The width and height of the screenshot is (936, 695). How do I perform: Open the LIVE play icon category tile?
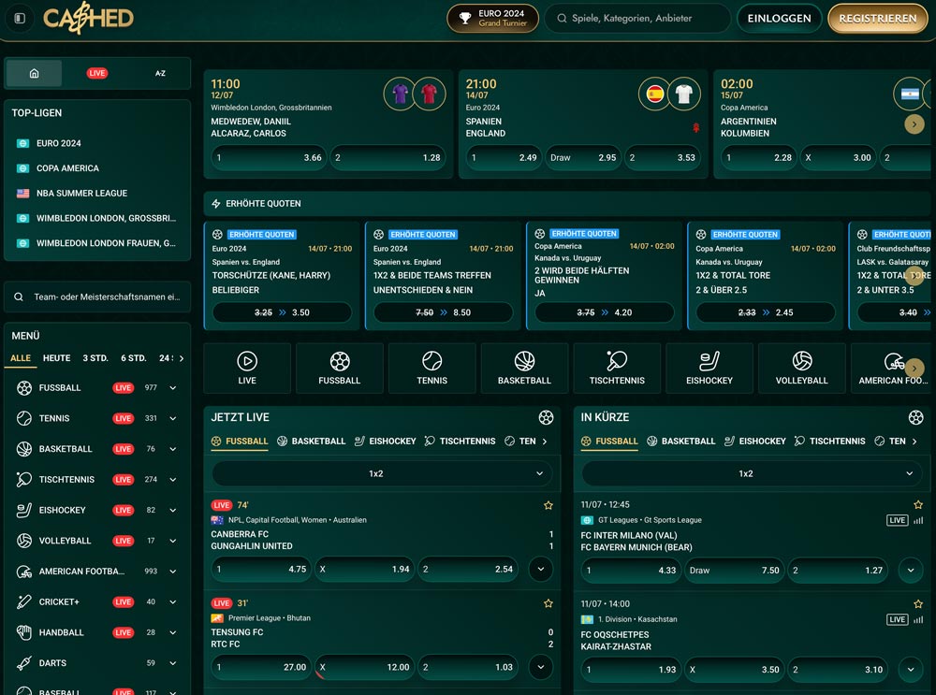click(247, 369)
